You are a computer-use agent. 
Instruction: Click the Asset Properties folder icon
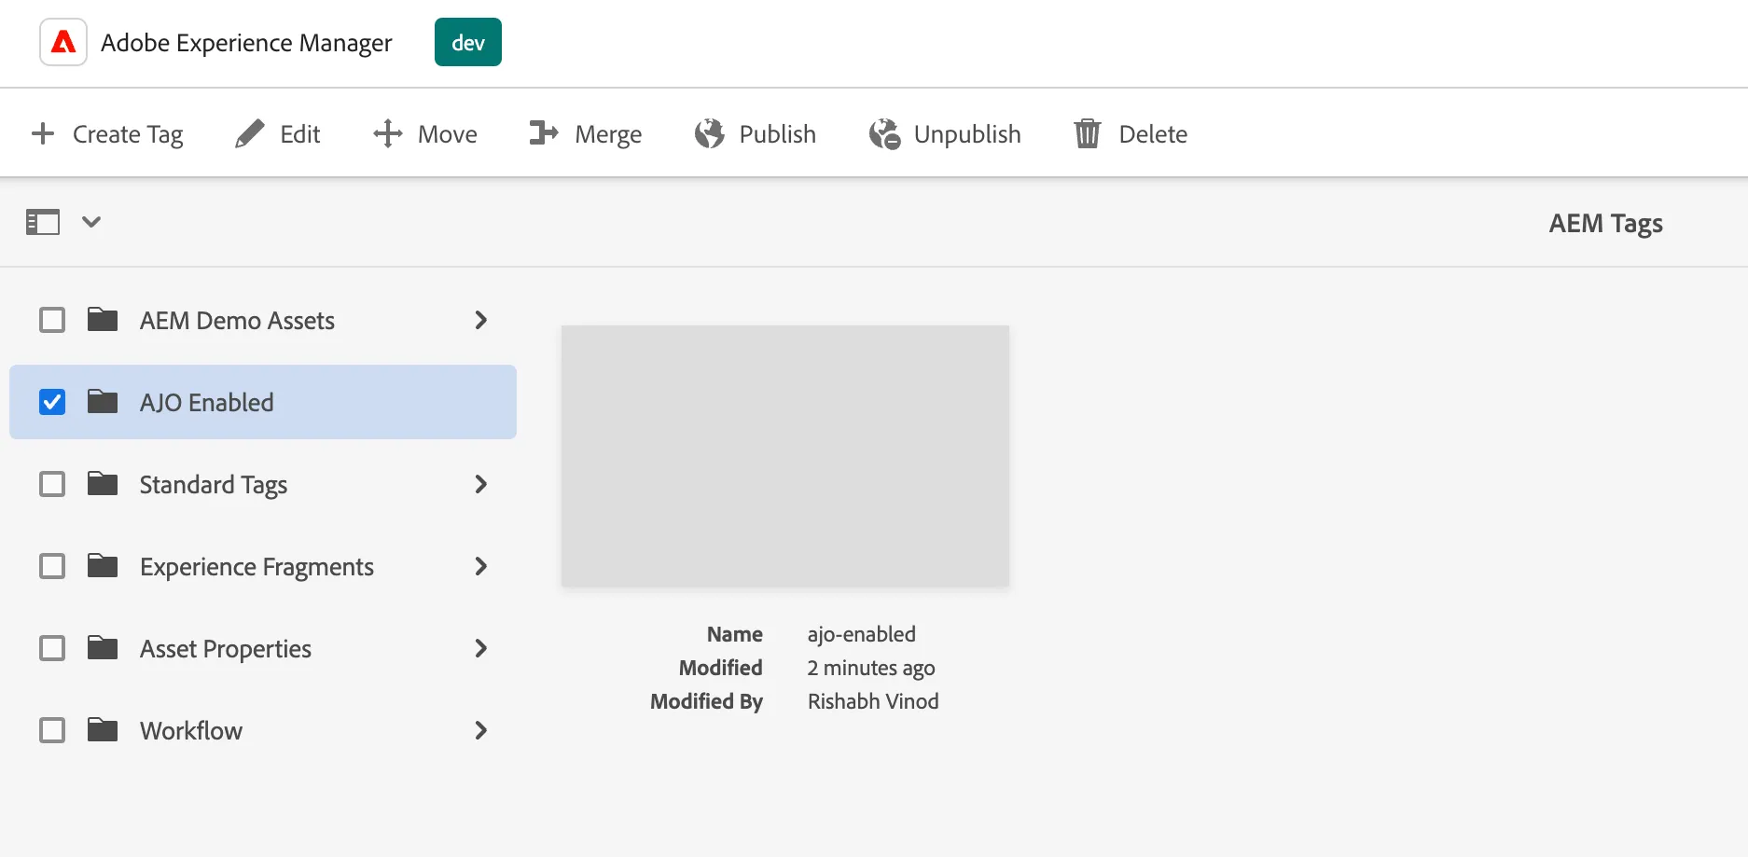103,648
